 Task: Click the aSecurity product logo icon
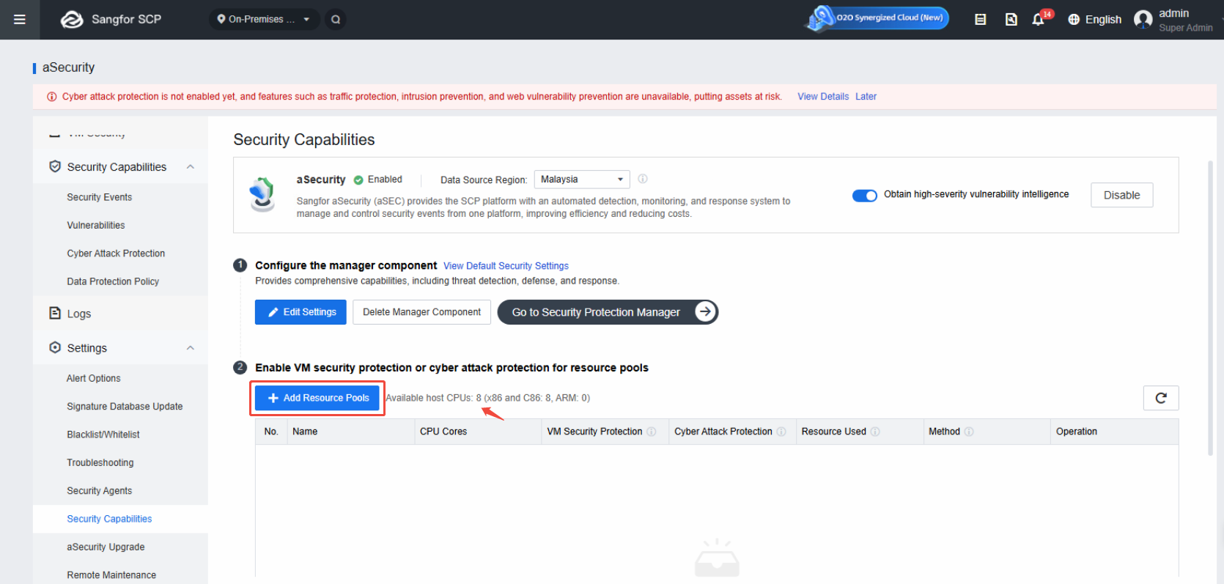click(262, 194)
